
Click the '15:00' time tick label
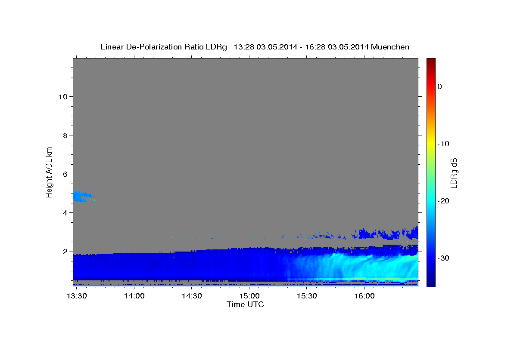coord(249,296)
